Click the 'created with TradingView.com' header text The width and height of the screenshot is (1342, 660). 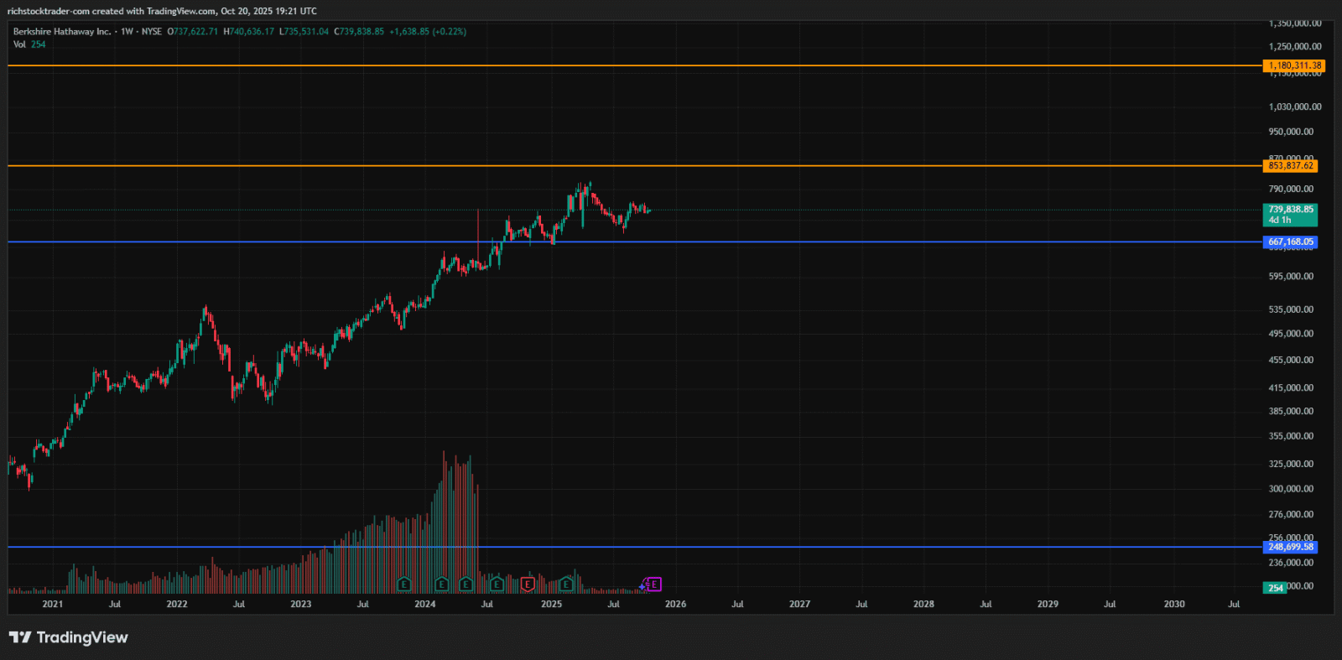click(154, 11)
